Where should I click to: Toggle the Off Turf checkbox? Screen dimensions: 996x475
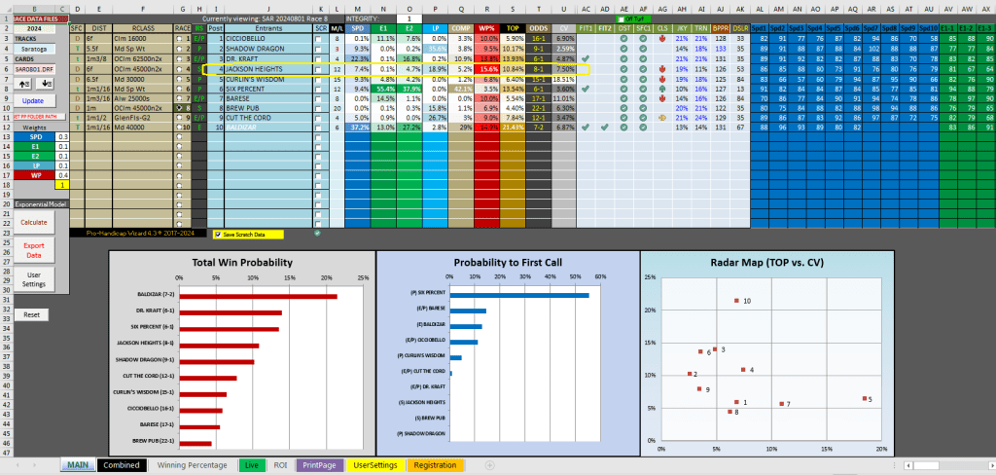622,19
